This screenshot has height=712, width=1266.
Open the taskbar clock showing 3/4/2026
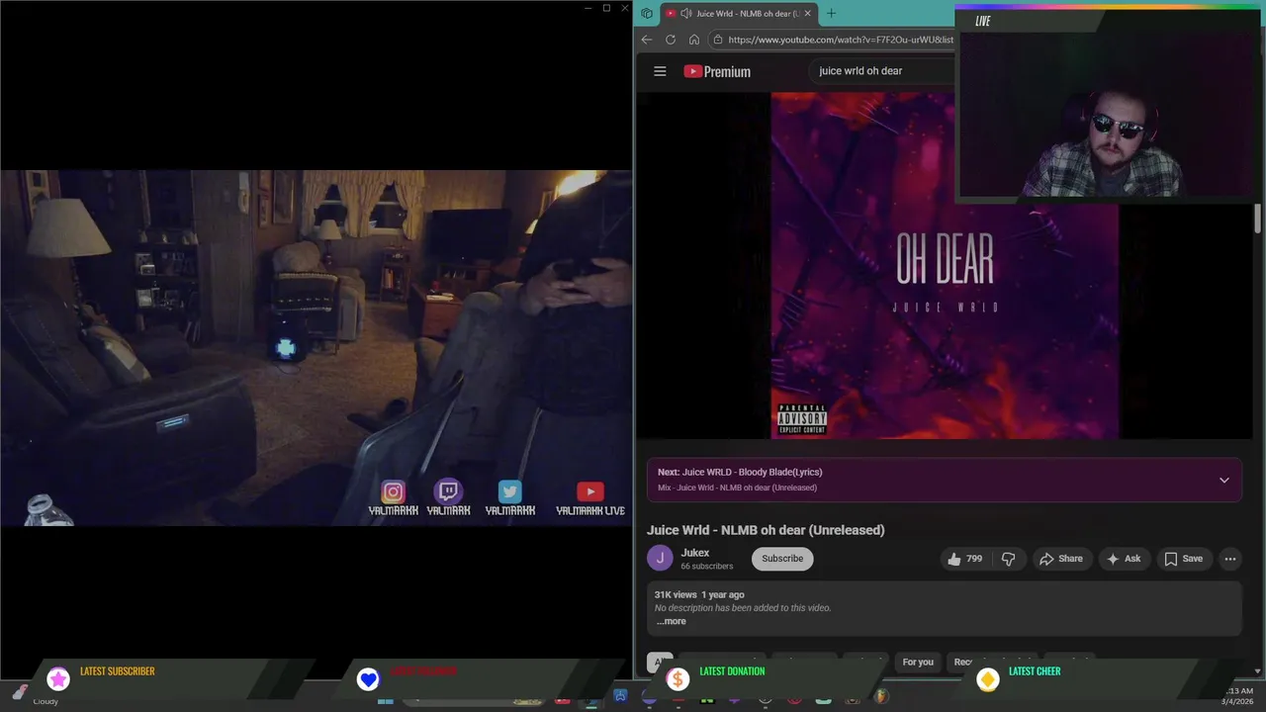click(x=1239, y=696)
